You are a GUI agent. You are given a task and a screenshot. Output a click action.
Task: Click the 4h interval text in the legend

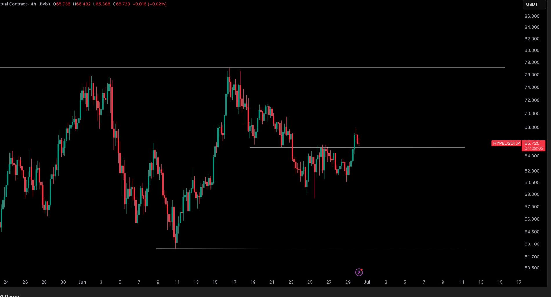click(x=33, y=4)
